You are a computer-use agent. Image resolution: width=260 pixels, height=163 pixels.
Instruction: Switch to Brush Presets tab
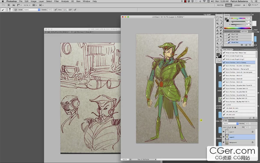239,50
